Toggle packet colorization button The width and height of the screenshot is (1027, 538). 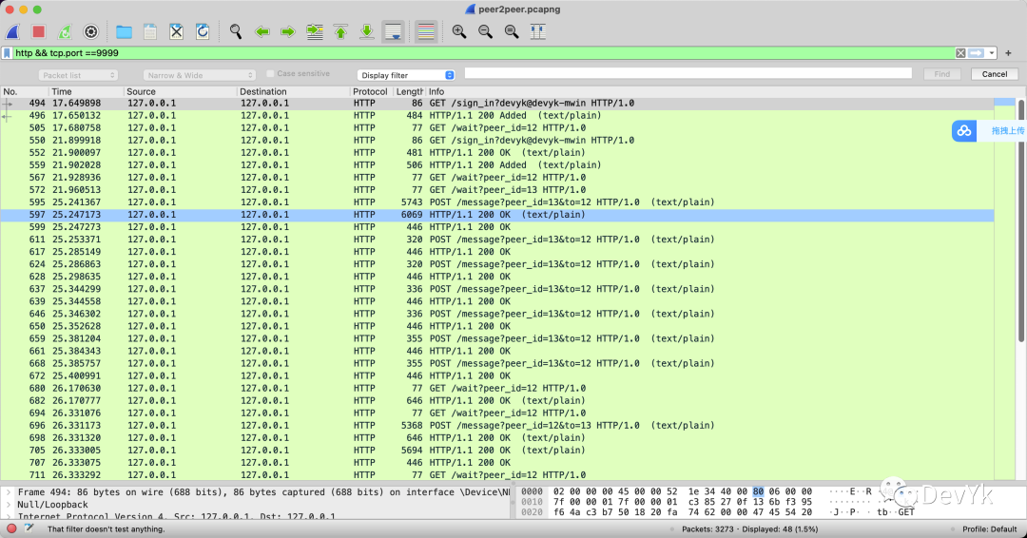(x=426, y=31)
